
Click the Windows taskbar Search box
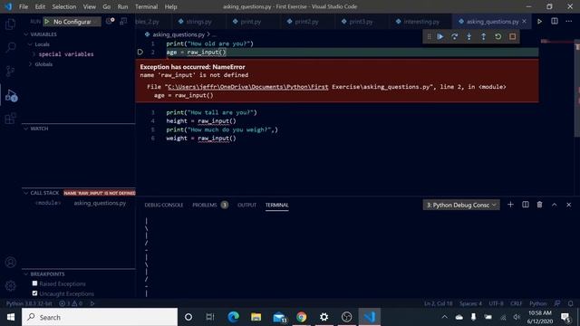point(100,317)
